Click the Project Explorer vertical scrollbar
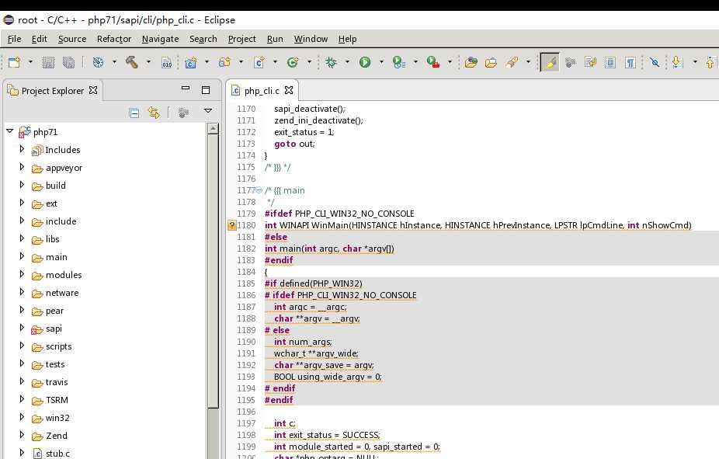Viewport: 719px width, 459px height. [213, 270]
